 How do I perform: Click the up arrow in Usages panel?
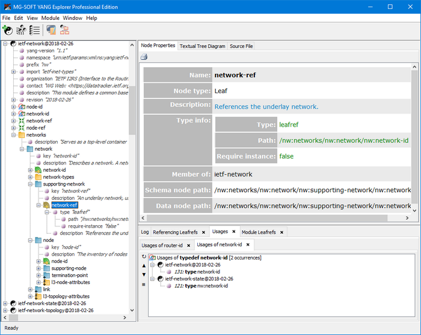coord(144,265)
